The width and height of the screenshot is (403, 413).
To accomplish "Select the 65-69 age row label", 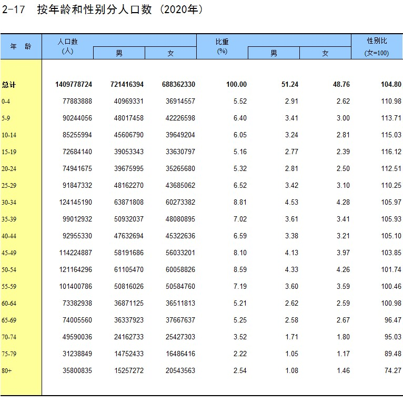I will [x=9, y=320].
